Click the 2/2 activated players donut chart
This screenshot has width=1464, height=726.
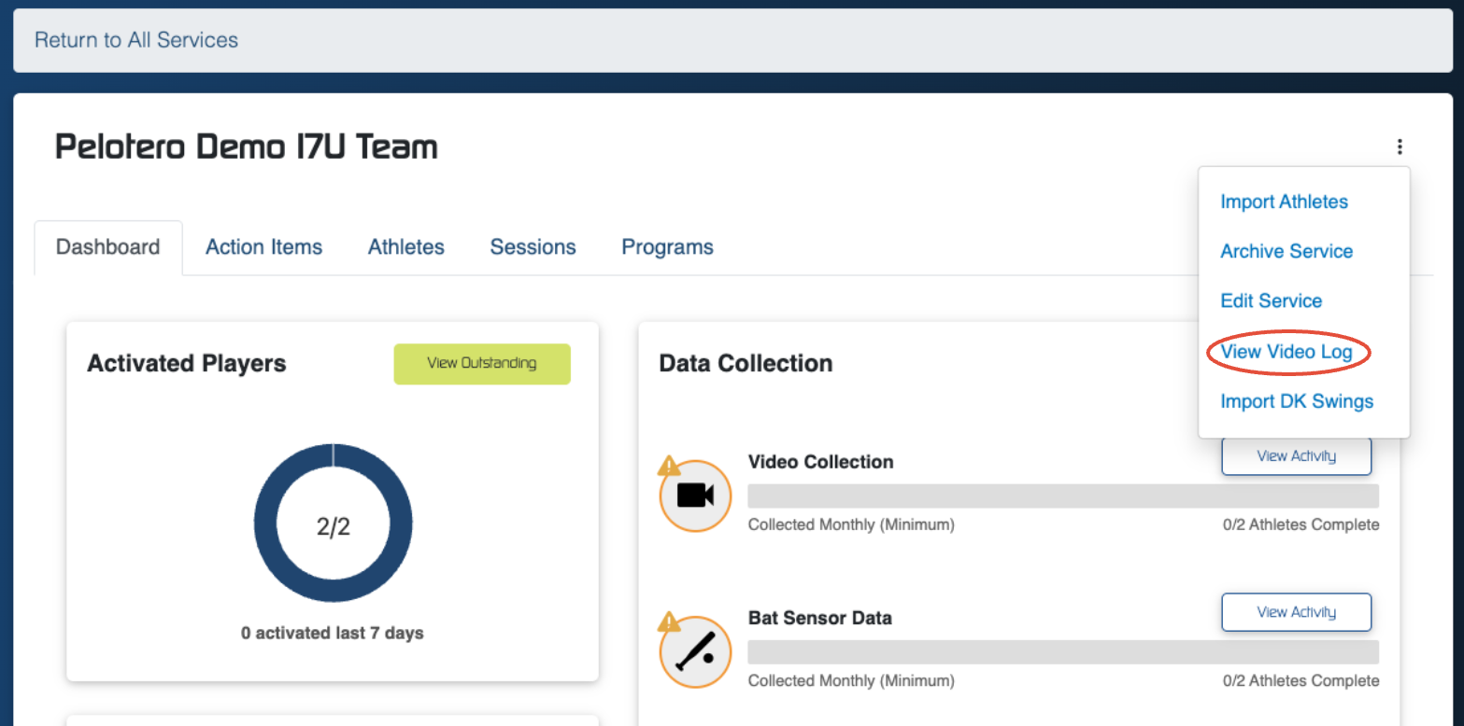pos(333,523)
